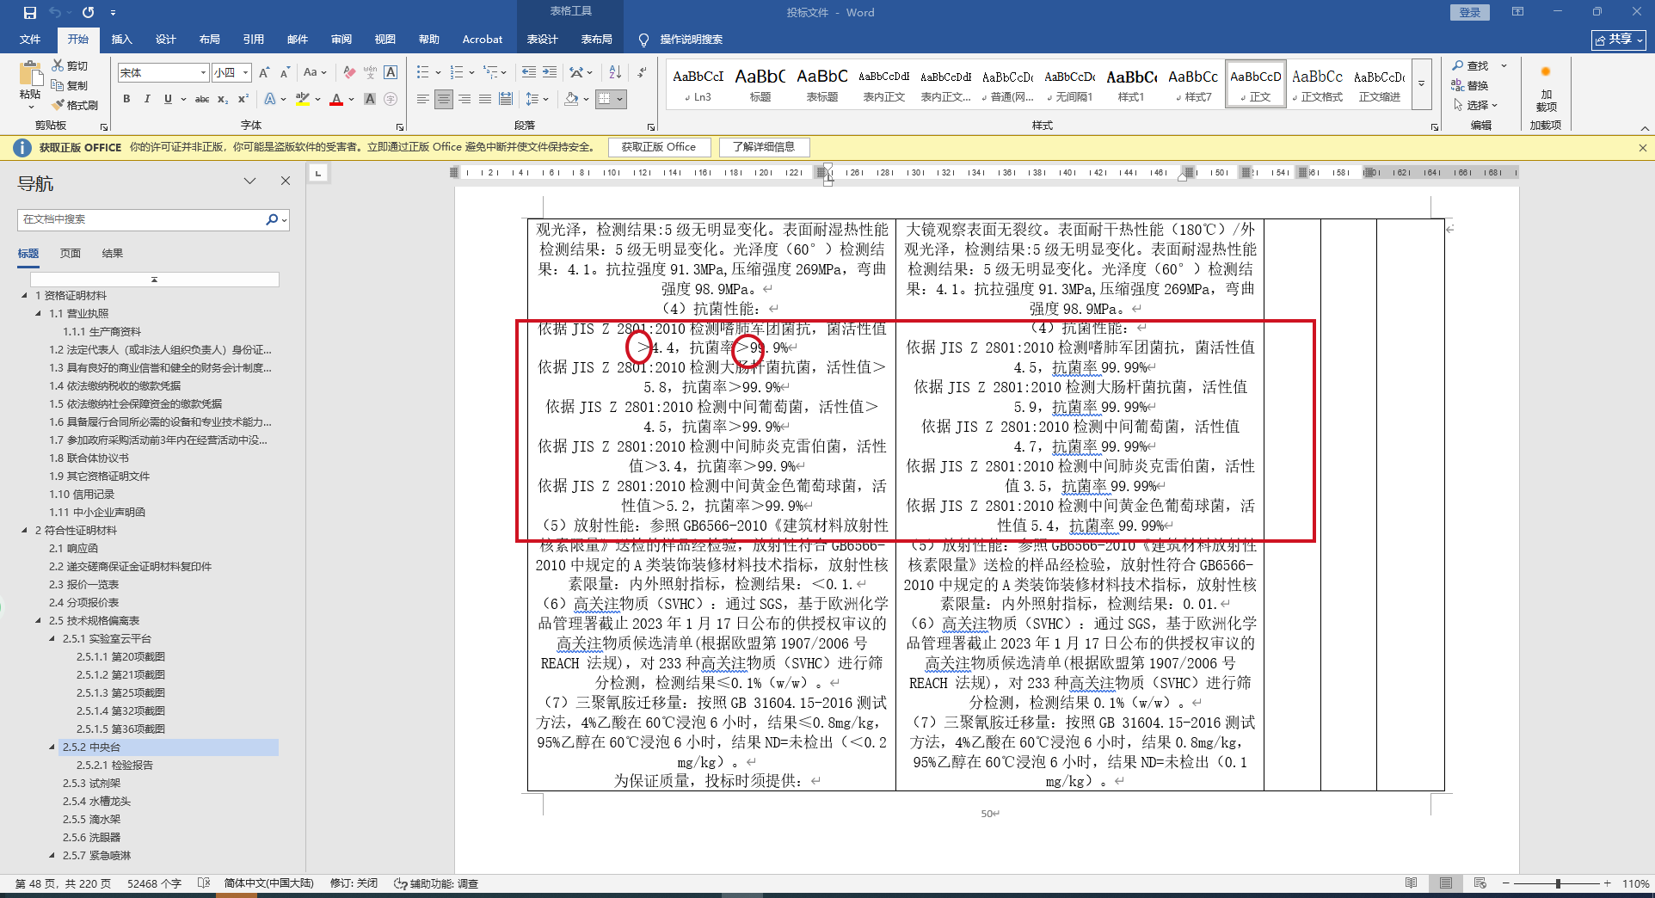Open the font size dropdown showing 小四
1655x898 pixels.
coord(231,73)
